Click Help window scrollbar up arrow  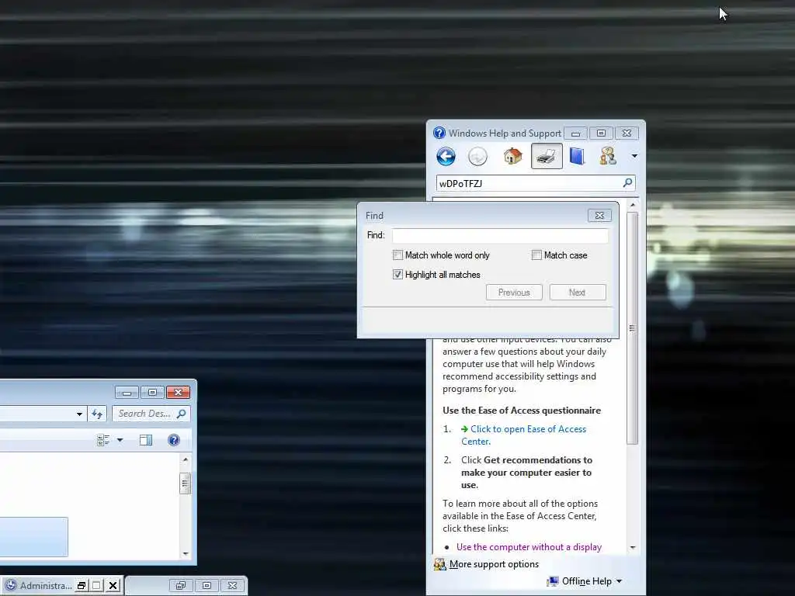coord(632,205)
